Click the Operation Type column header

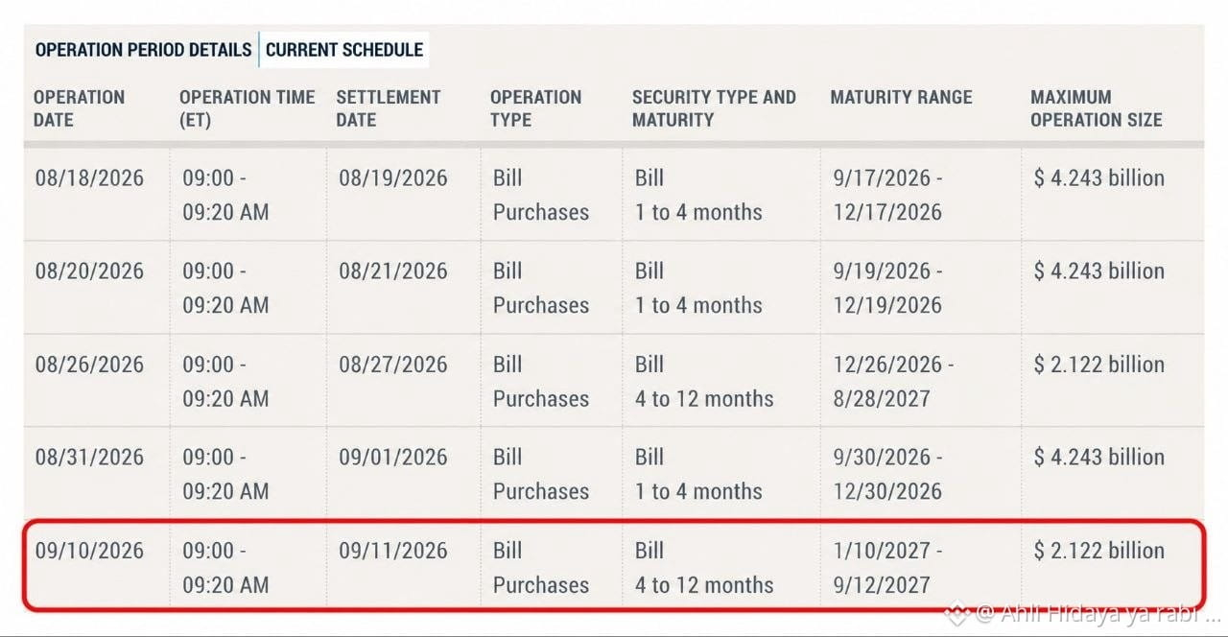[x=535, y=108]
